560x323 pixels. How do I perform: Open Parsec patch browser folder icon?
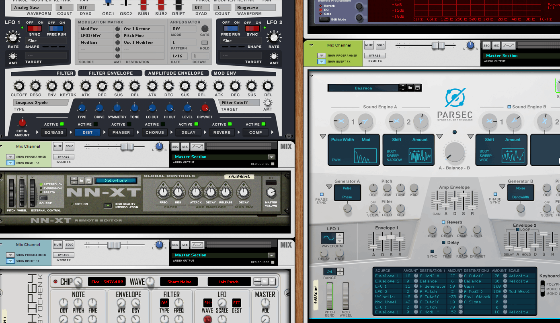click(410, 88)
